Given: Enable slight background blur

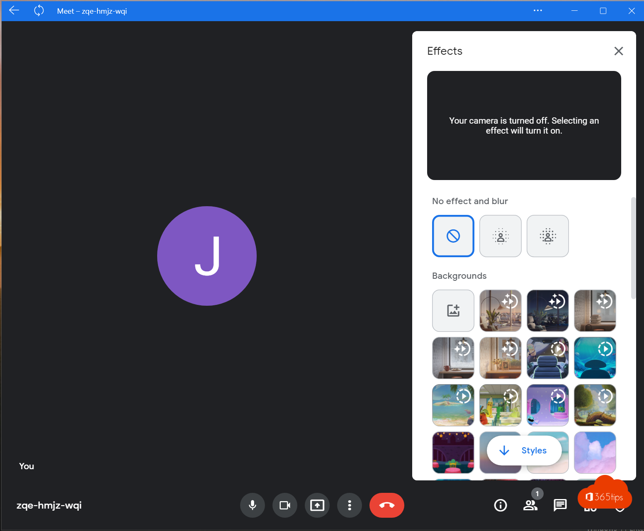Looking at the screenshot, I should click(x=500, y=236).
